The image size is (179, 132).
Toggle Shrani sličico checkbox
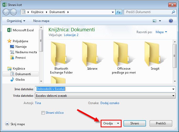point(43,113)
